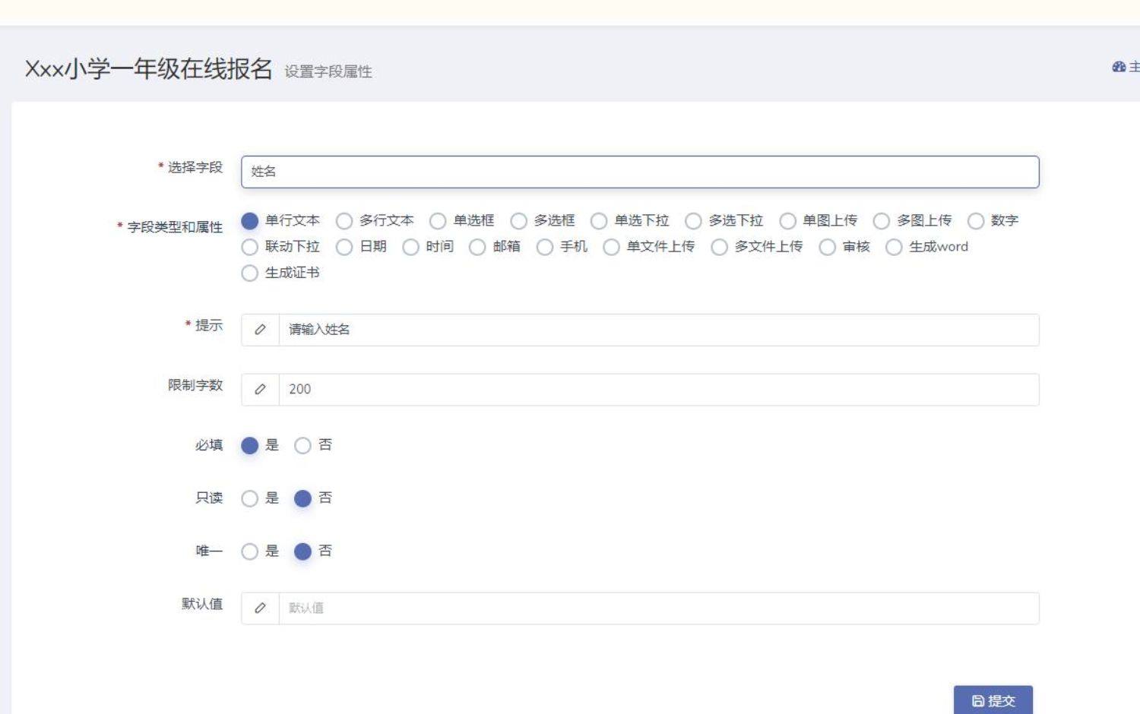Set 必填 to 否
The height and width of the screenshot is (714, 1140).
pyautogui.click(x=302, y=445)
